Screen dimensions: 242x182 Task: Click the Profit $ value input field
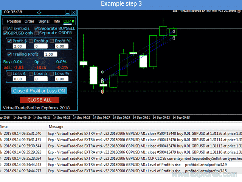point(18,46)
